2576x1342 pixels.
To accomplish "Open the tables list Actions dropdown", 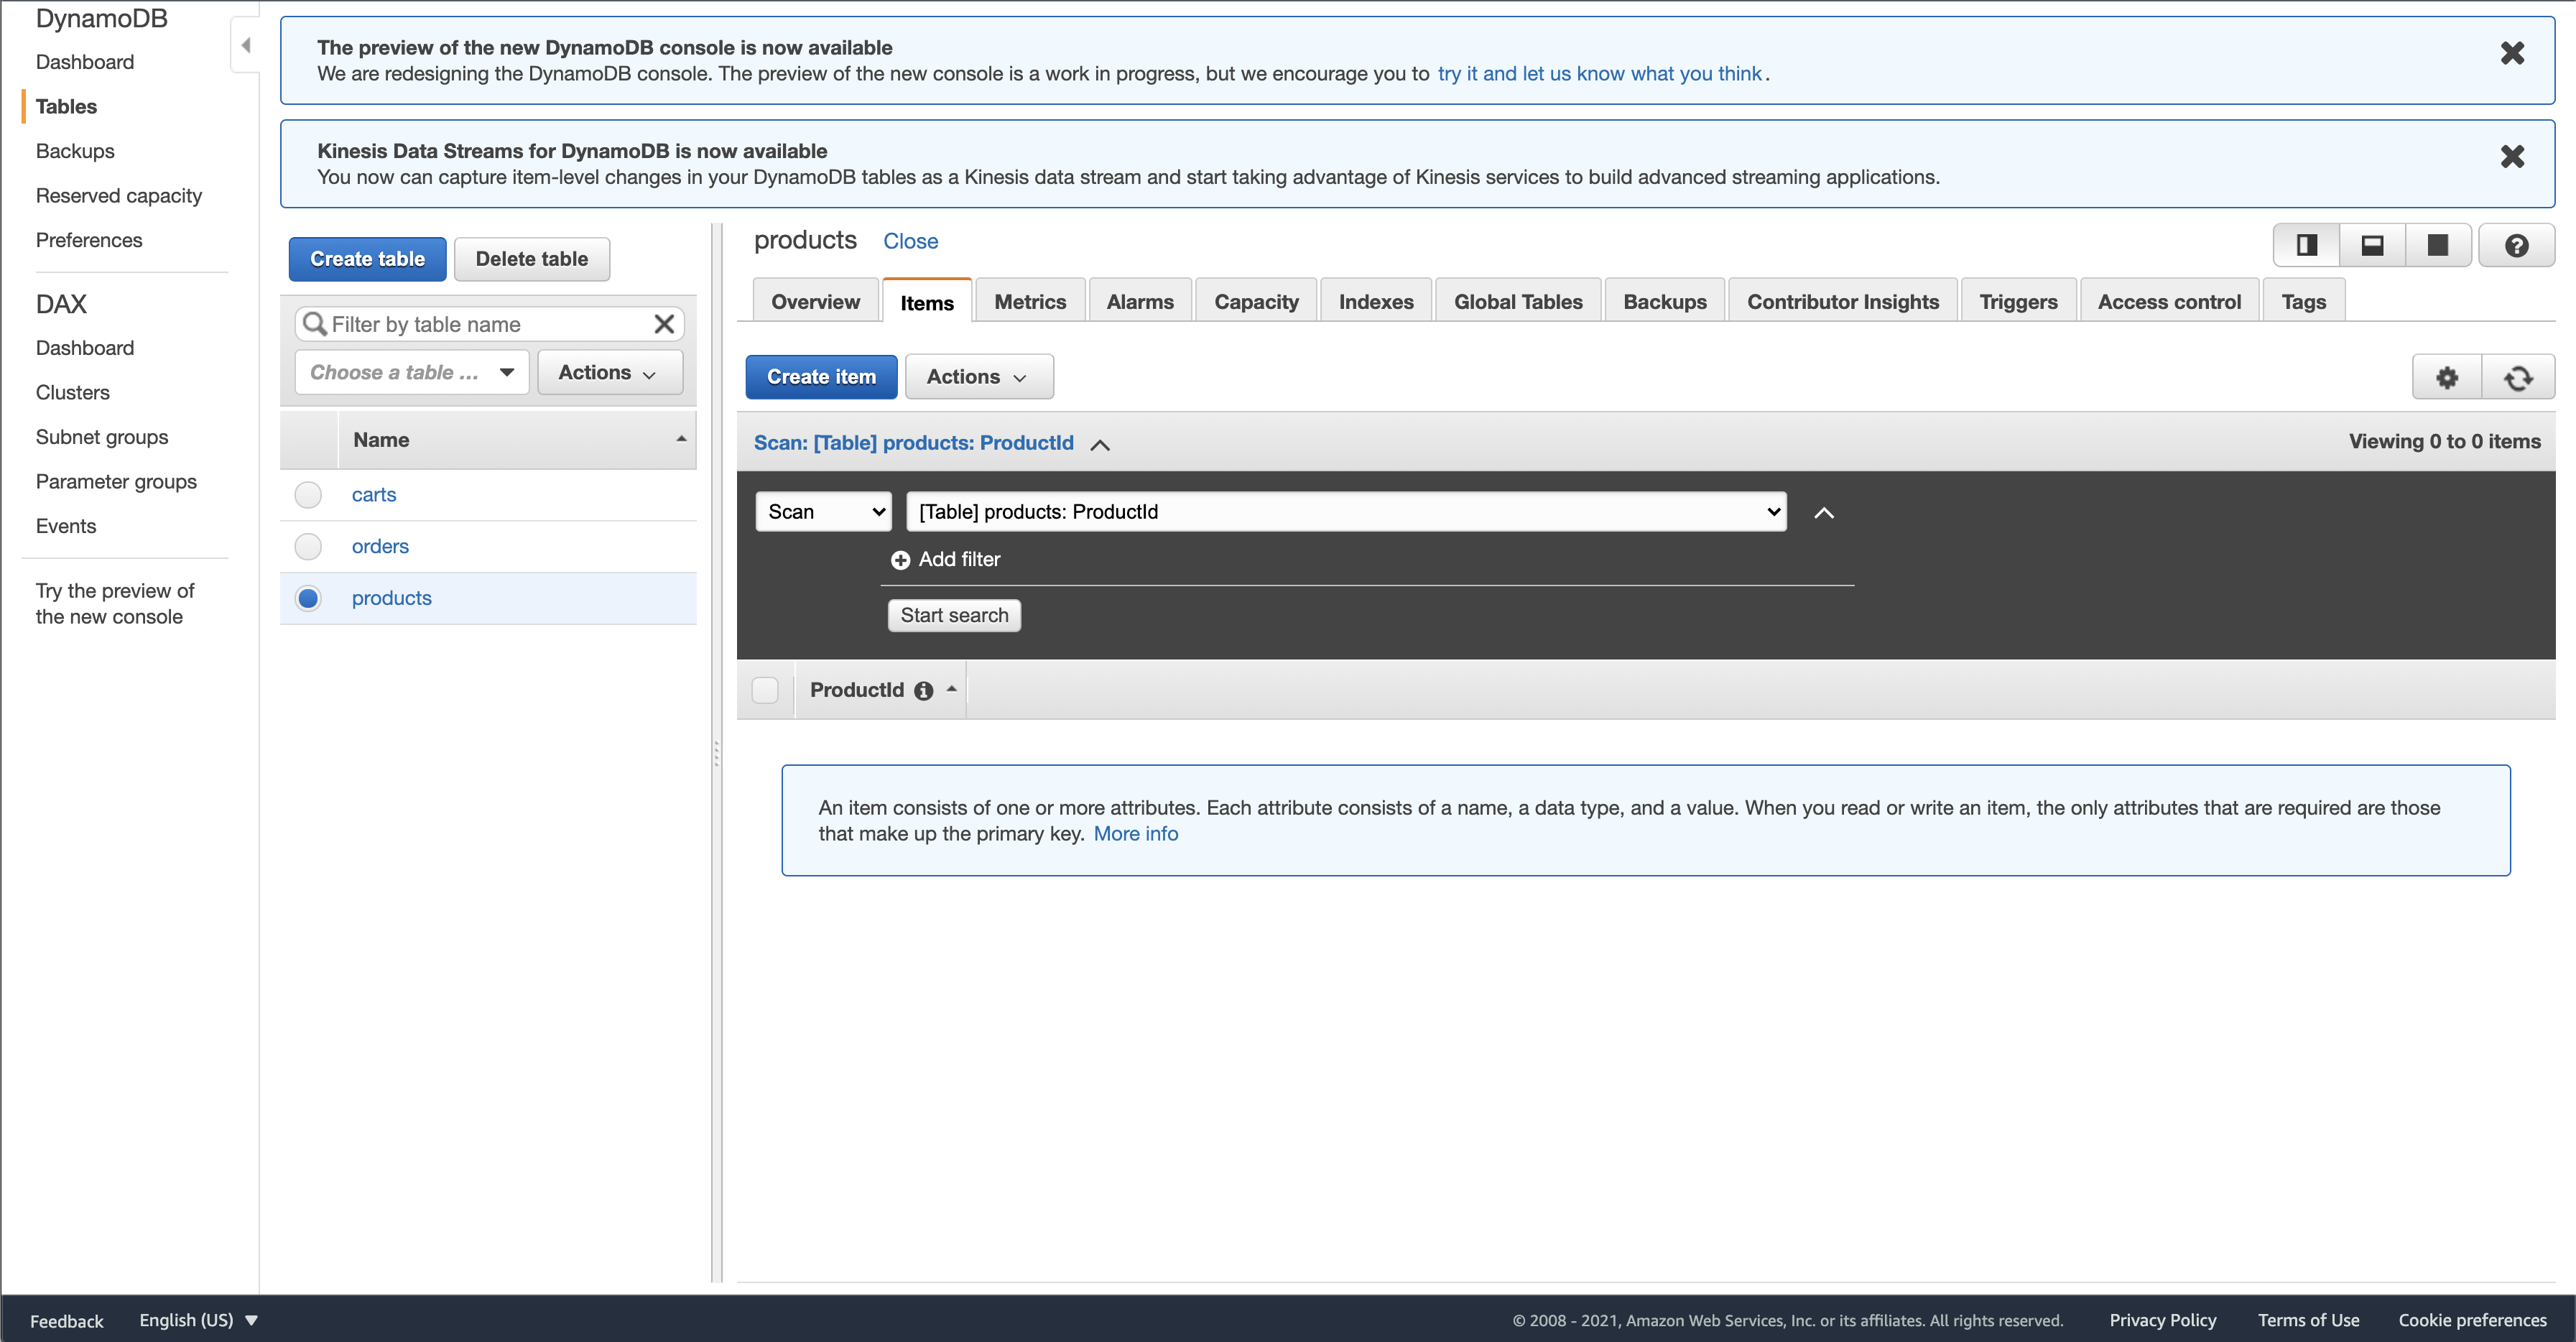I will coord(610,372).
